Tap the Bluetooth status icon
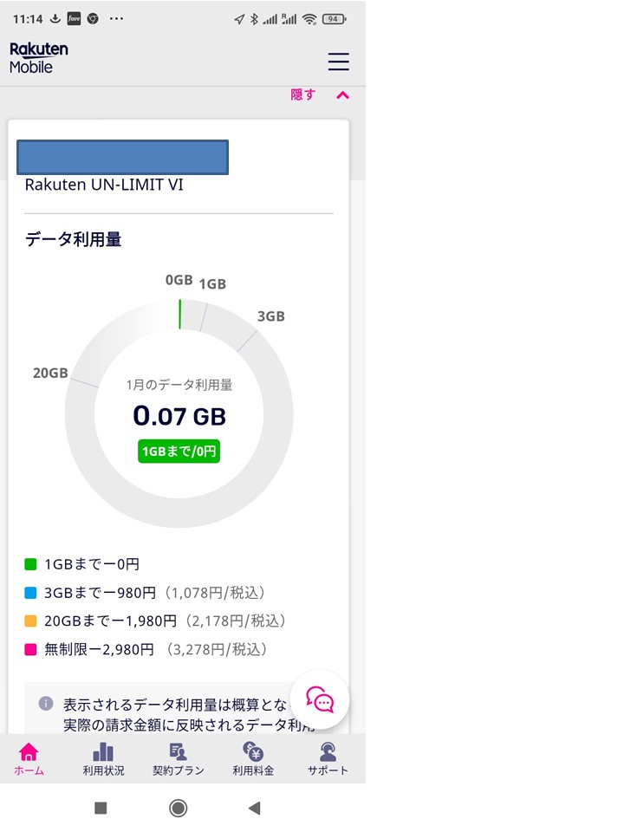 pyautogui.click(x=254, y=19)
